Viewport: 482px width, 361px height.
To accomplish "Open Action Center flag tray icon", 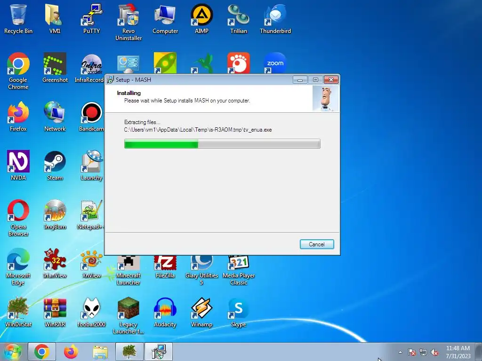I will [412, 352].
